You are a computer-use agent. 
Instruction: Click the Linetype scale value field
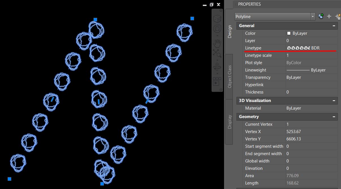(312, 55)
